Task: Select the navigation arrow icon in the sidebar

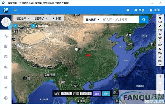Action: [6, 88]
